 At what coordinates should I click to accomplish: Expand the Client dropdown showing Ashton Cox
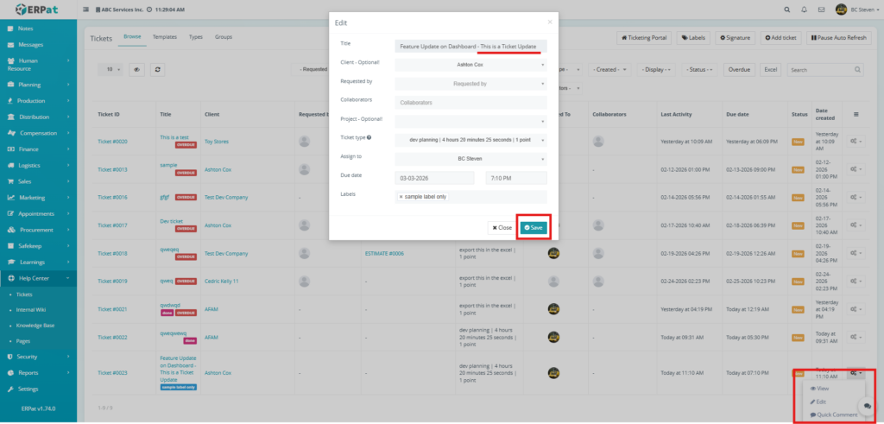pos(470,64)
